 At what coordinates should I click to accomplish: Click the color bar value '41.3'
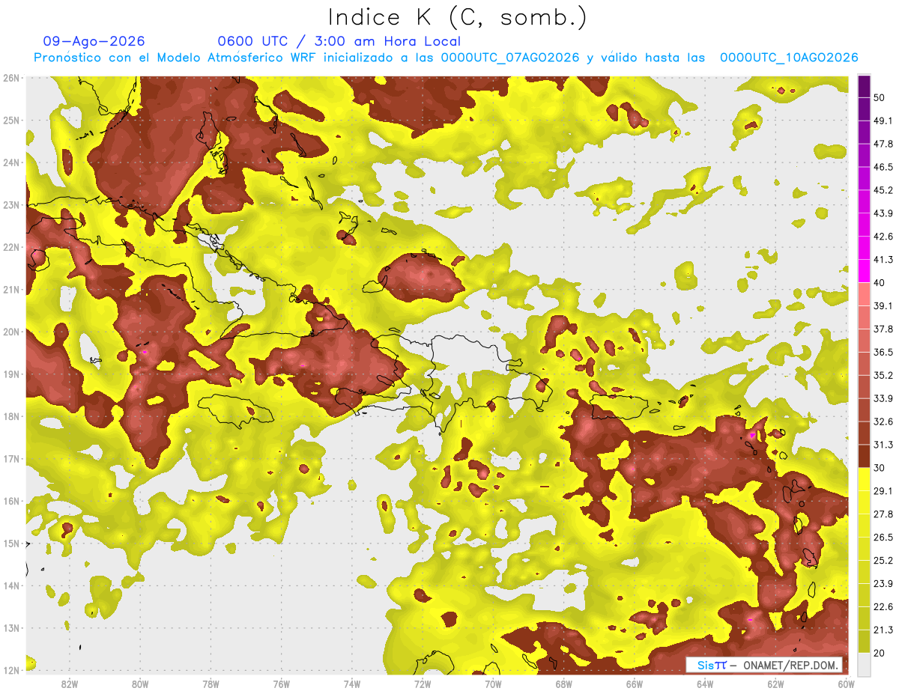tap(883, 260)
